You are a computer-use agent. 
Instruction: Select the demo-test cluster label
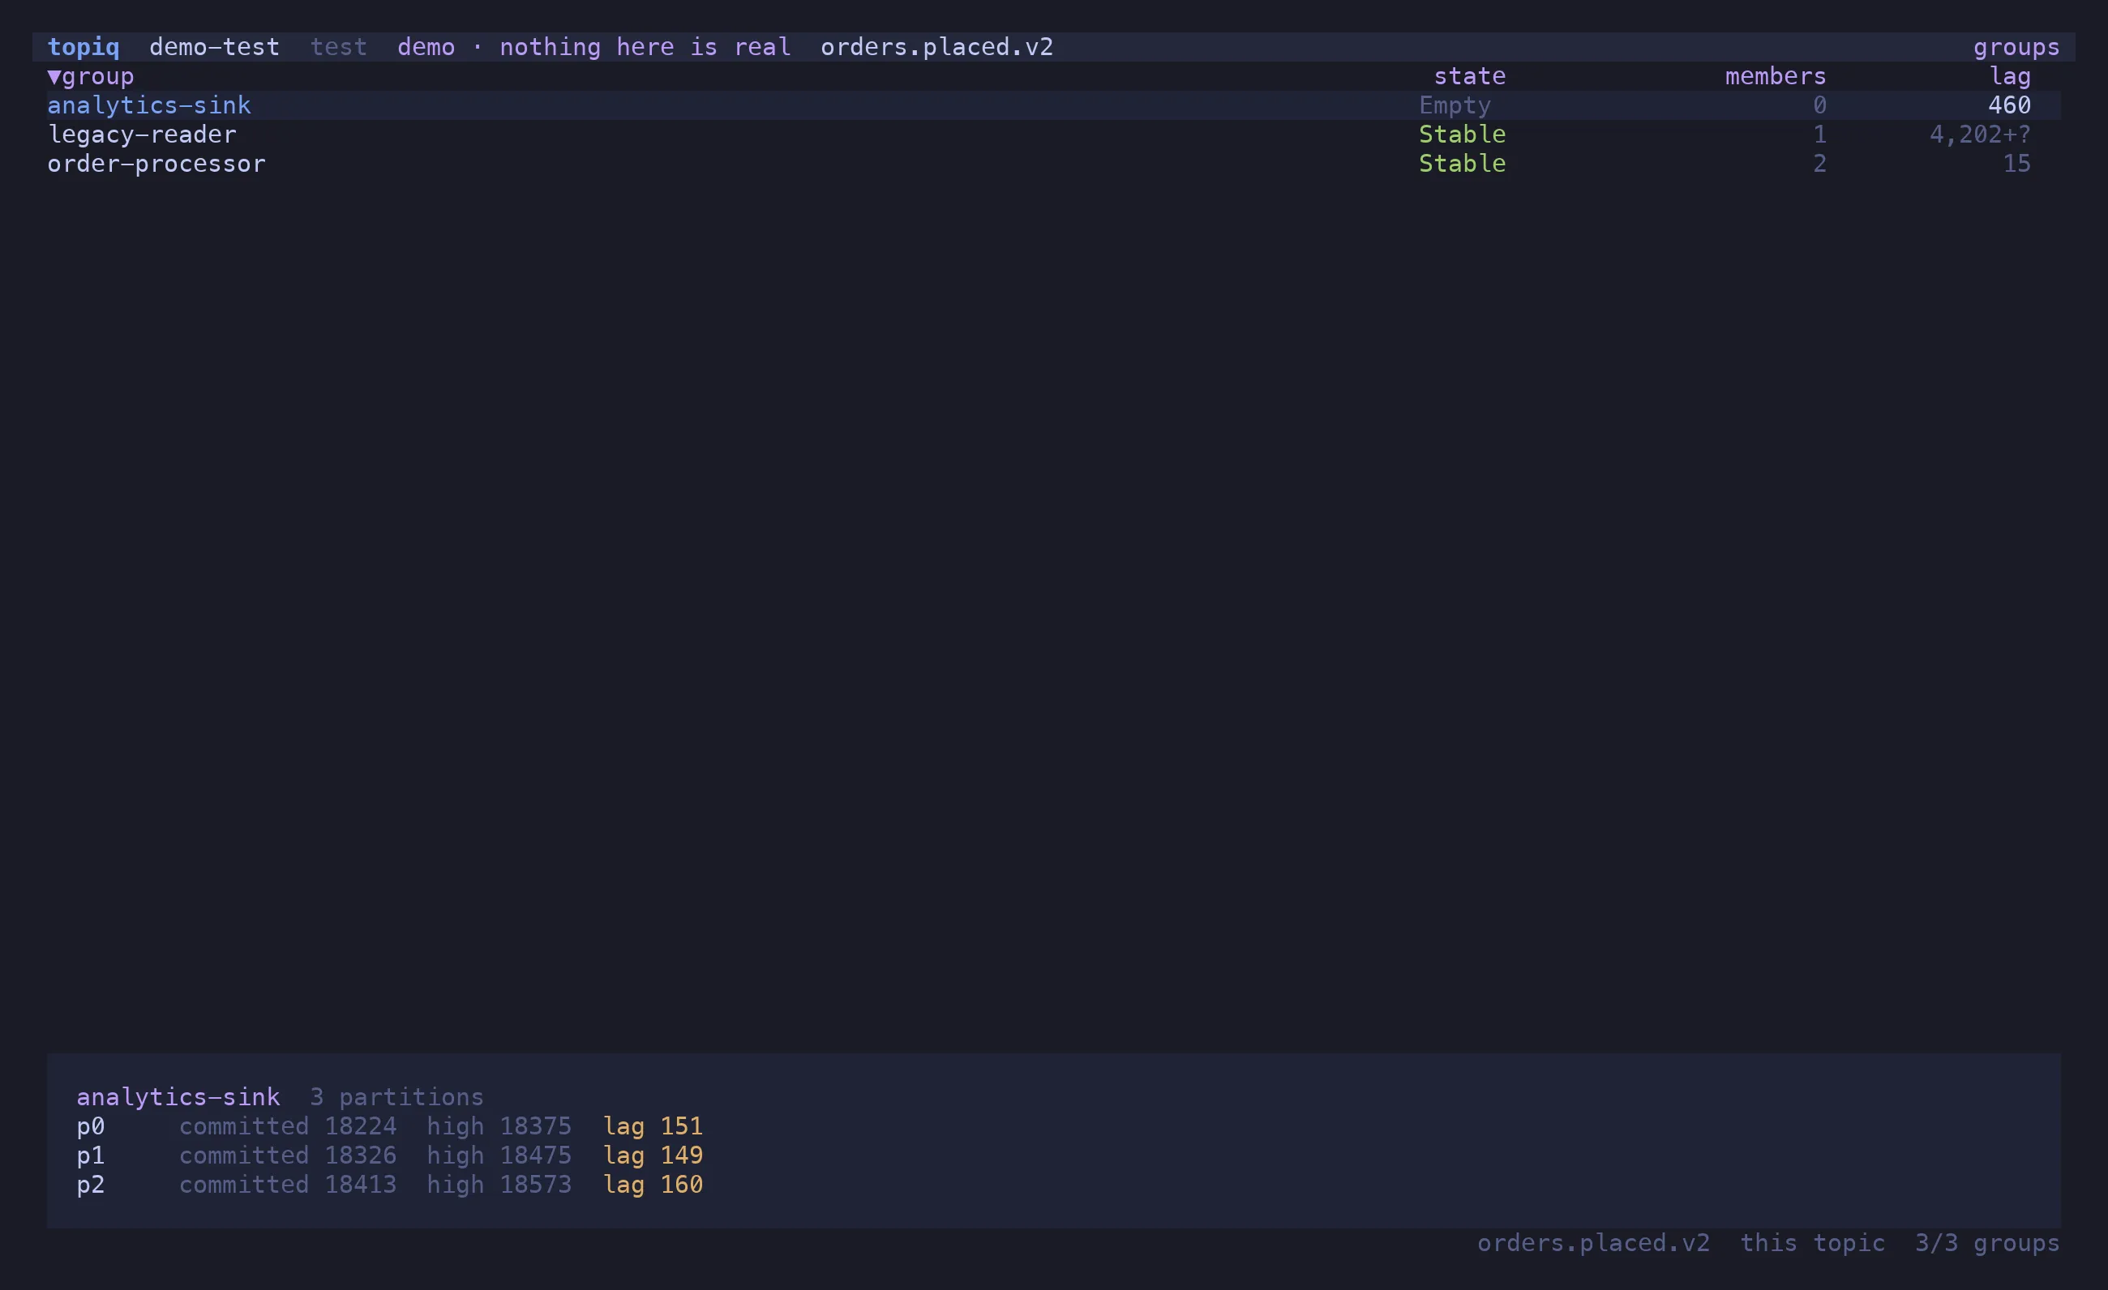click(x=214, y=47)
